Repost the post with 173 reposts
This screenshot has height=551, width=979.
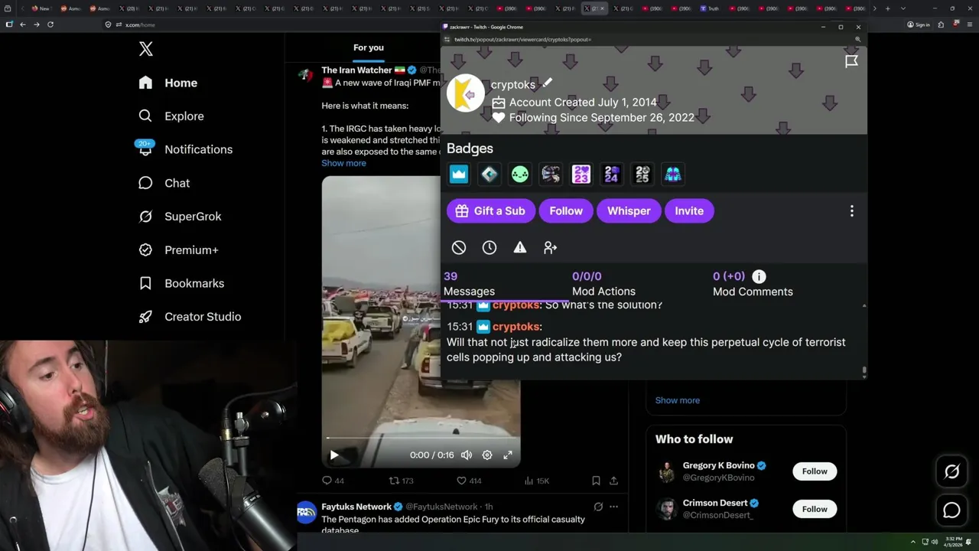pyautogui.click(x=401, y=481)
